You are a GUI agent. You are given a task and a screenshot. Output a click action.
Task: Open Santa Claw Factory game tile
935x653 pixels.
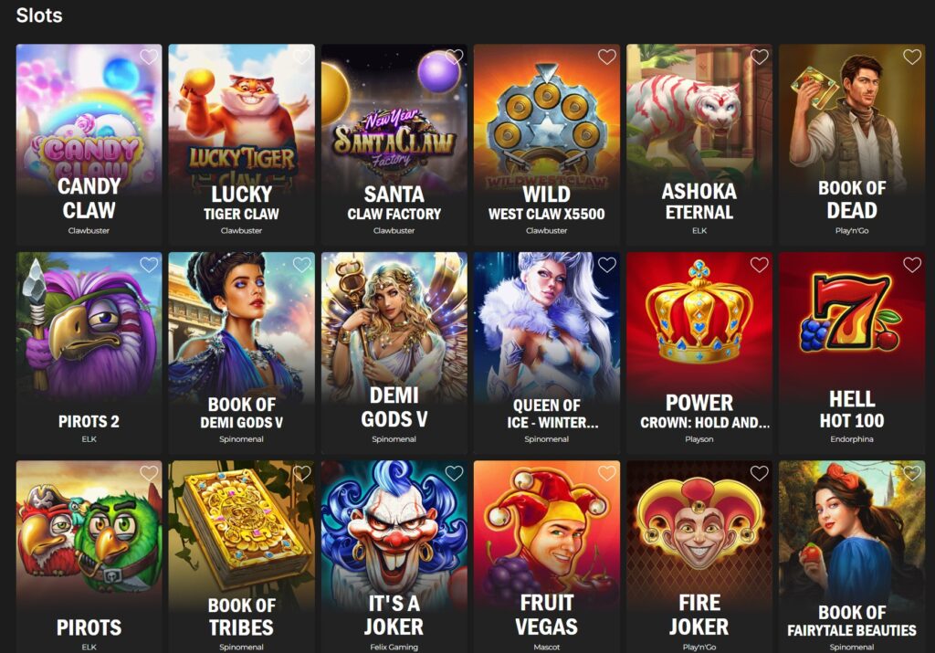[x=394, y=144]
